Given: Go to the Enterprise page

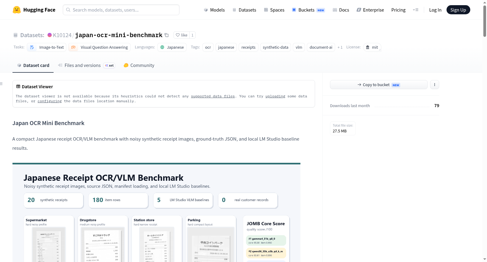Looking at the screenshot, I should tap(370, 10).
